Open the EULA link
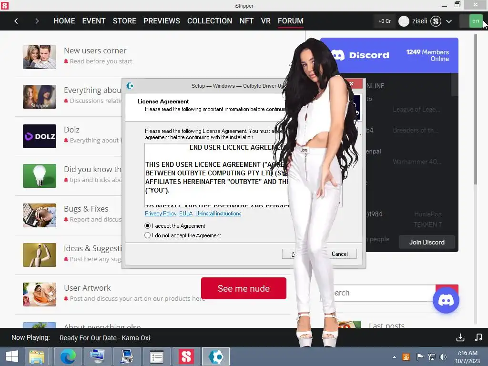This screenshot has width=488, height=366. 186,213
